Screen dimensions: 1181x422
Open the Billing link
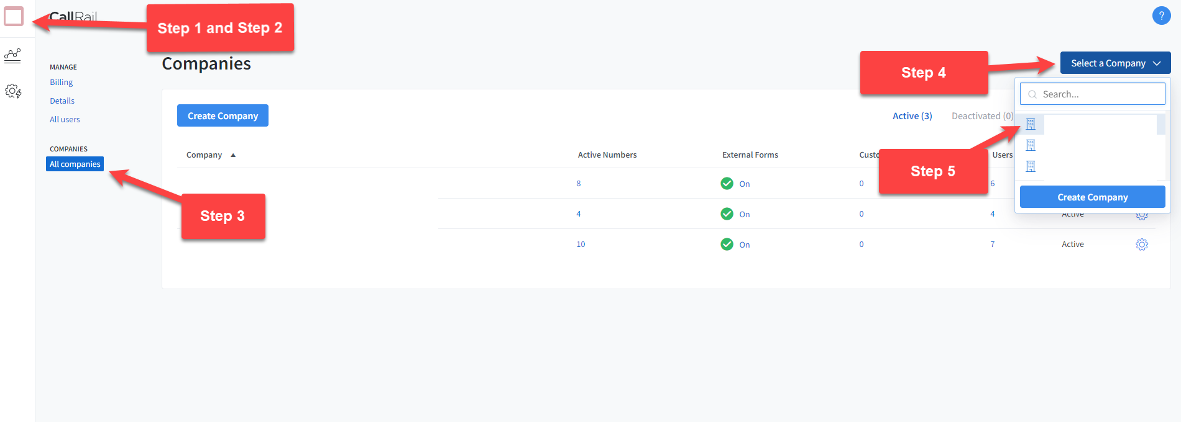coord(61,82)
